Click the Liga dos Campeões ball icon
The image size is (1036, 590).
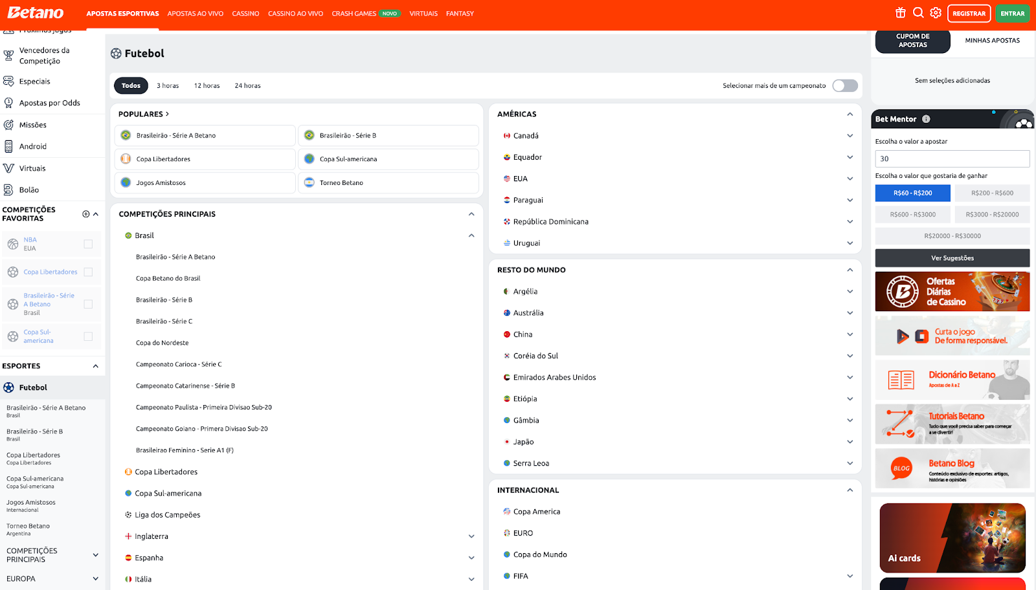pyautogui.click(x=128, y=515)
